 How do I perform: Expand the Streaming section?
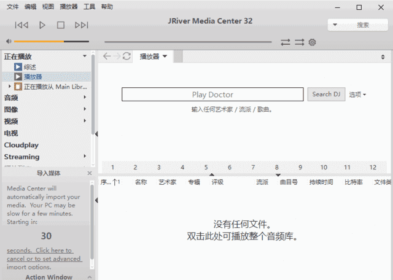pos(85,157)
